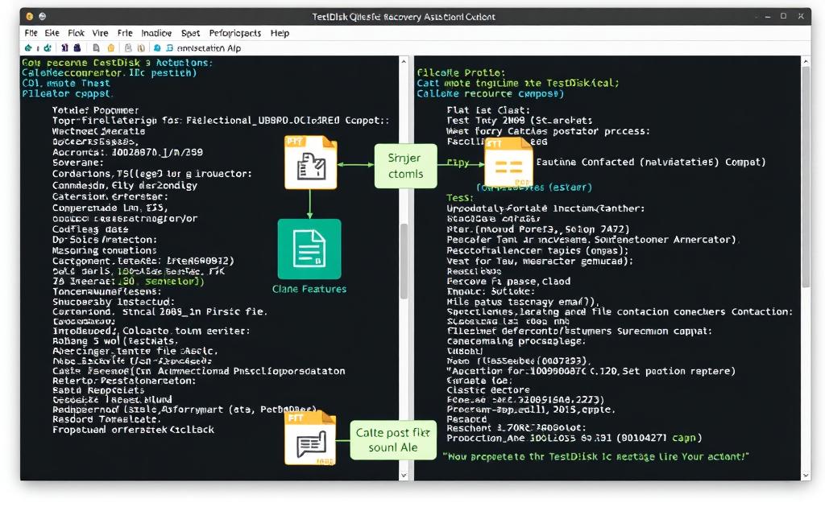
Task: Click the 'Propetuanl orferattek Cicltack' line
Action: tap(133, 430)
